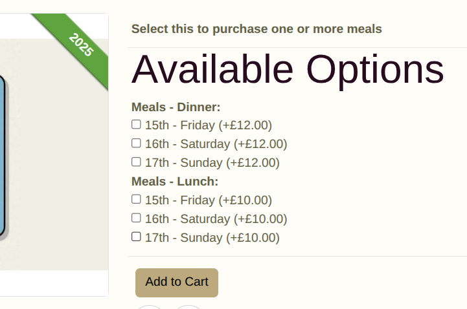The height and width of the screenshot is (309, 467).
Task: Click the second round button below Add to Cart
Action: point(188,307)
